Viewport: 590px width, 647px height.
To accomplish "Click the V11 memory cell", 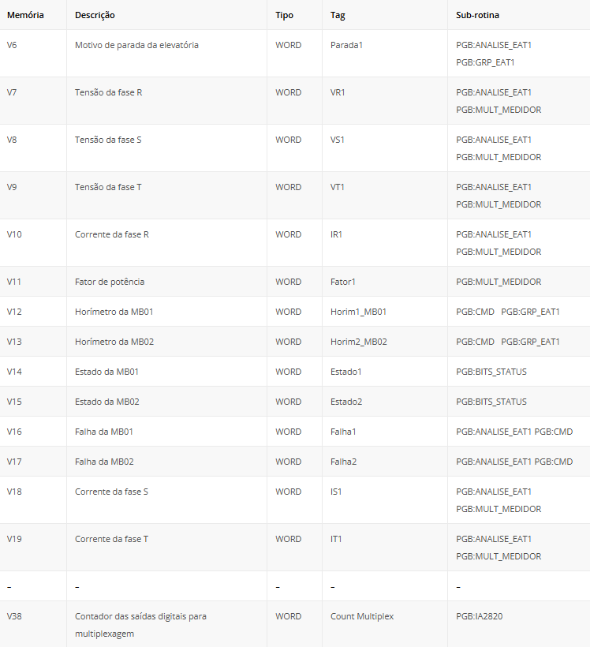I will point(14,282).
